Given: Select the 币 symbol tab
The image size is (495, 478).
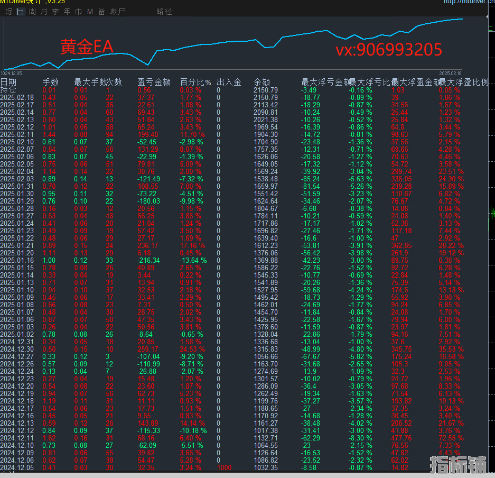Looking at the screenshot, I should tap(79, 12).
